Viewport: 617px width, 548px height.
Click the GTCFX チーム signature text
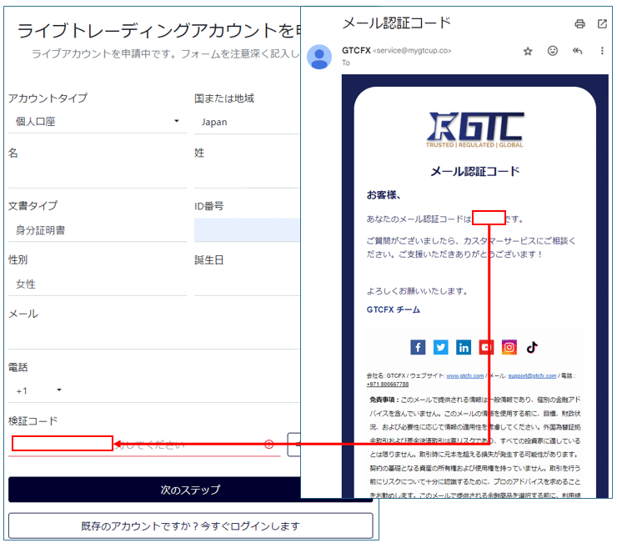393,309
